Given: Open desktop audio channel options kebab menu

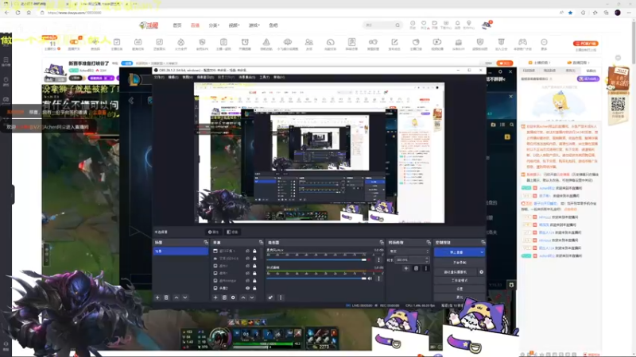Looking at the screenshot, I should (x=379, y=278).
